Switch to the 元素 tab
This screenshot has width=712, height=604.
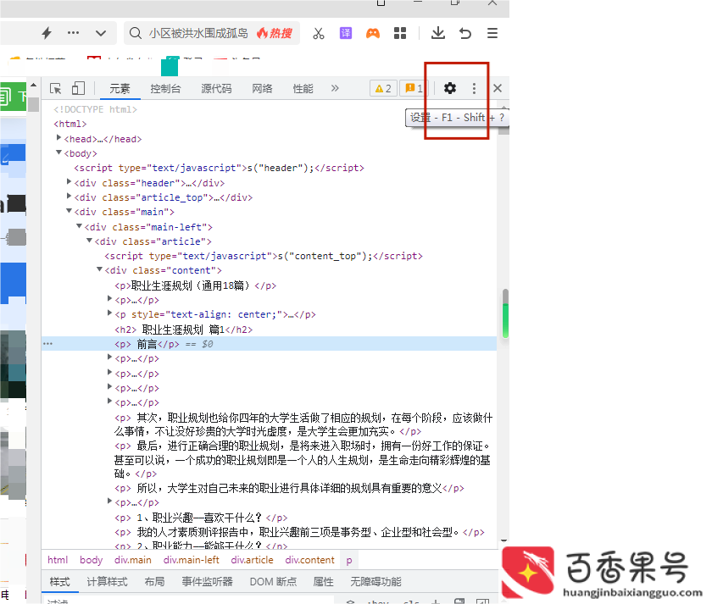(x=120, y=88)
